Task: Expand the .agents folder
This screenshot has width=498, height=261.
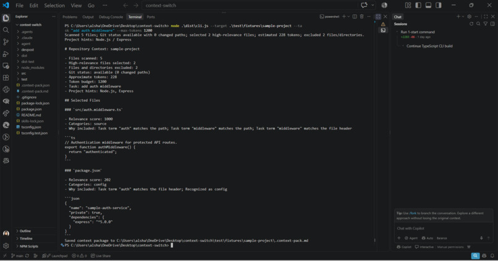Action: 27,31
